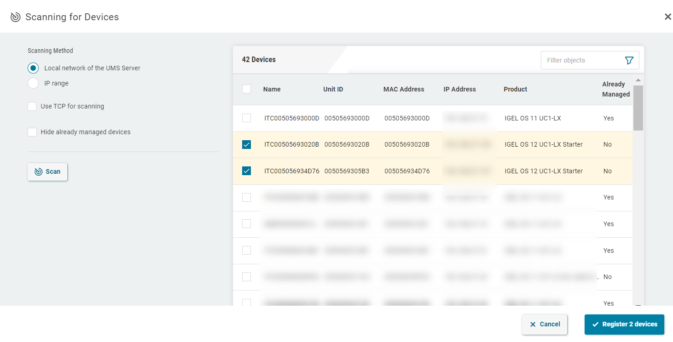Open device details for ITC00505693000D
This screenshot has height=342, width=673.
290,118
